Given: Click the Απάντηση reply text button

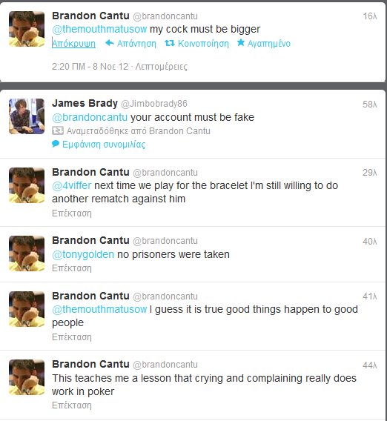Looking at the screenshot, I should (x=136, y=44).
